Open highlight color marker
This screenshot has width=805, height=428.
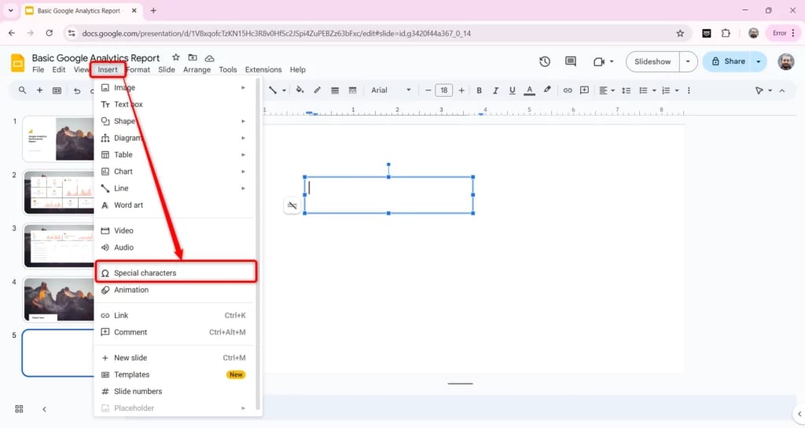click(547, 90)
